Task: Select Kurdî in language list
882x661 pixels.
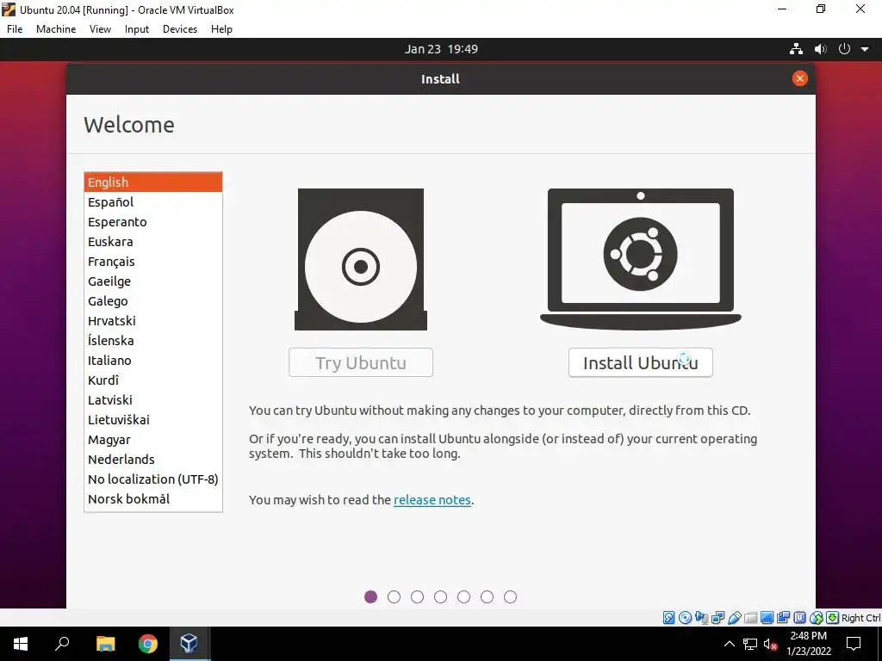Action: [153, 380]
